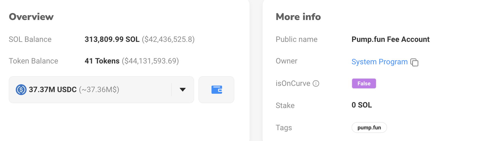Open the wallet portfolio icon button
This screenshot has height=141, width=485.
216,90
